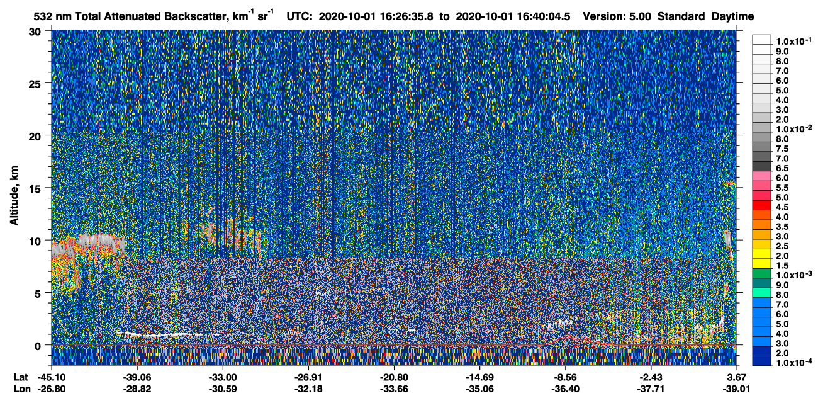Click the word 'Standard' in the header
Viewport: 818px width, 420px height.
[681, 16]
